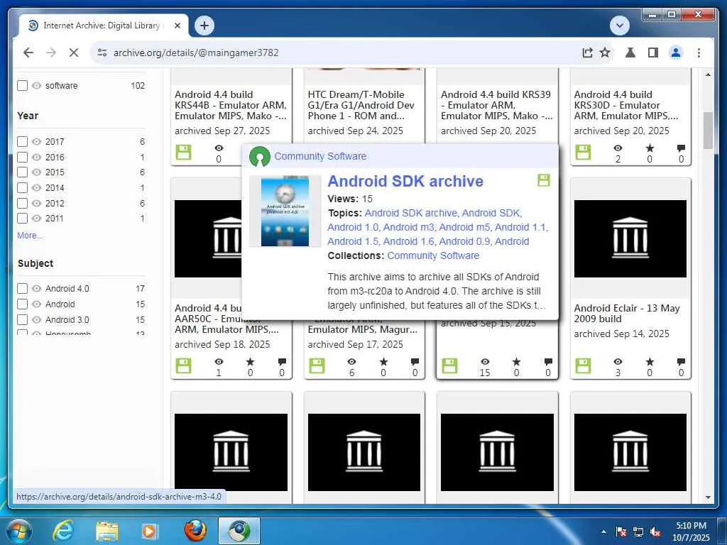
Task: Open Windows Explorer folder from taskbar
Action: [107, 531]
